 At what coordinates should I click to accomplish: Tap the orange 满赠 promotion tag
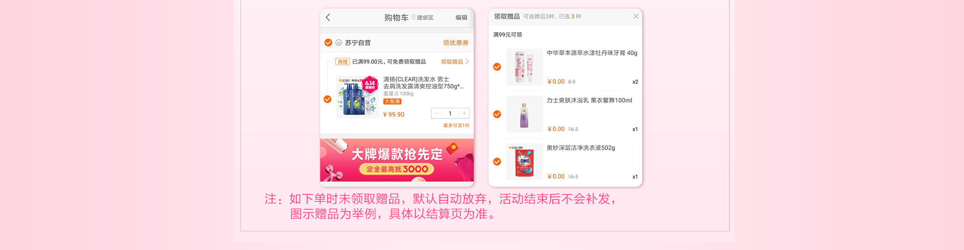coord(342,62)
